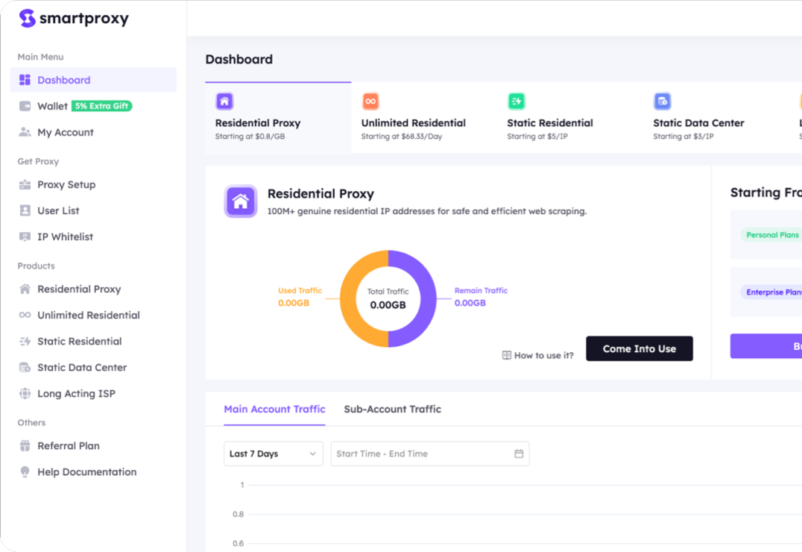Click the Referral Plan gift icon
802x552 pixels.
pyautogui.click(x=25, y=446)
